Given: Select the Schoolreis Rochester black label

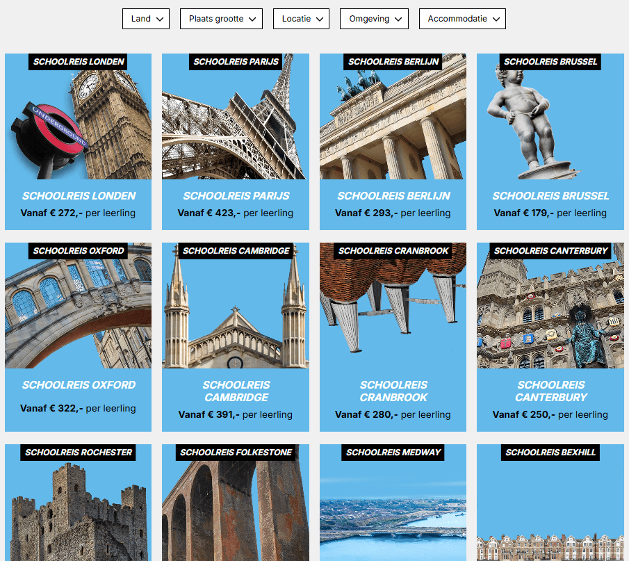Looking at the screenshot, I should tap(79, 453).
